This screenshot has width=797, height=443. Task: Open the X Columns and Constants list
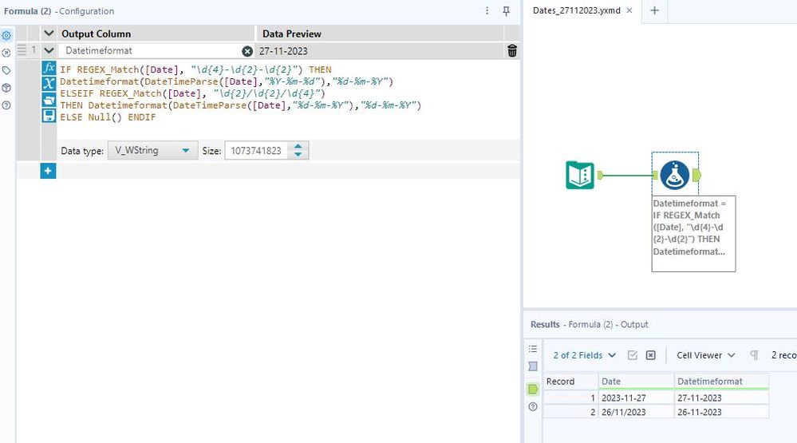tap(49, 84)
